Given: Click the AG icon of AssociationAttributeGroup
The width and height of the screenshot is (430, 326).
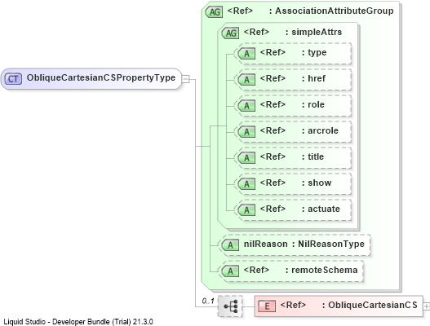Looking at the screenshot, I should click(x=215, y=11).
